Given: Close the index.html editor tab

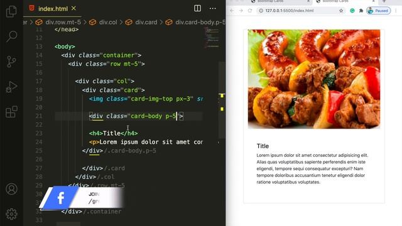Looking at the screenshot, I should point(73,8).
